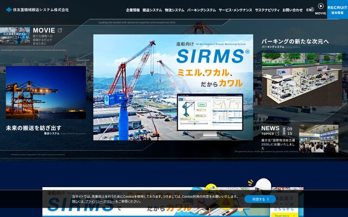Open the 企業情報 menu item
348x217 pixels.
133,10
